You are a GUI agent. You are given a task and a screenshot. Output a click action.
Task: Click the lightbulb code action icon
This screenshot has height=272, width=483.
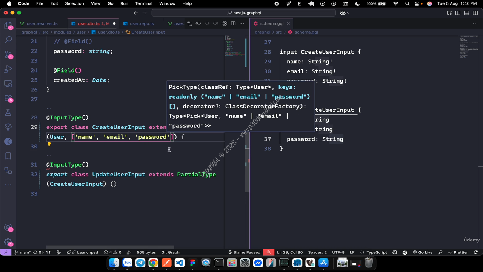pos(49,144)
